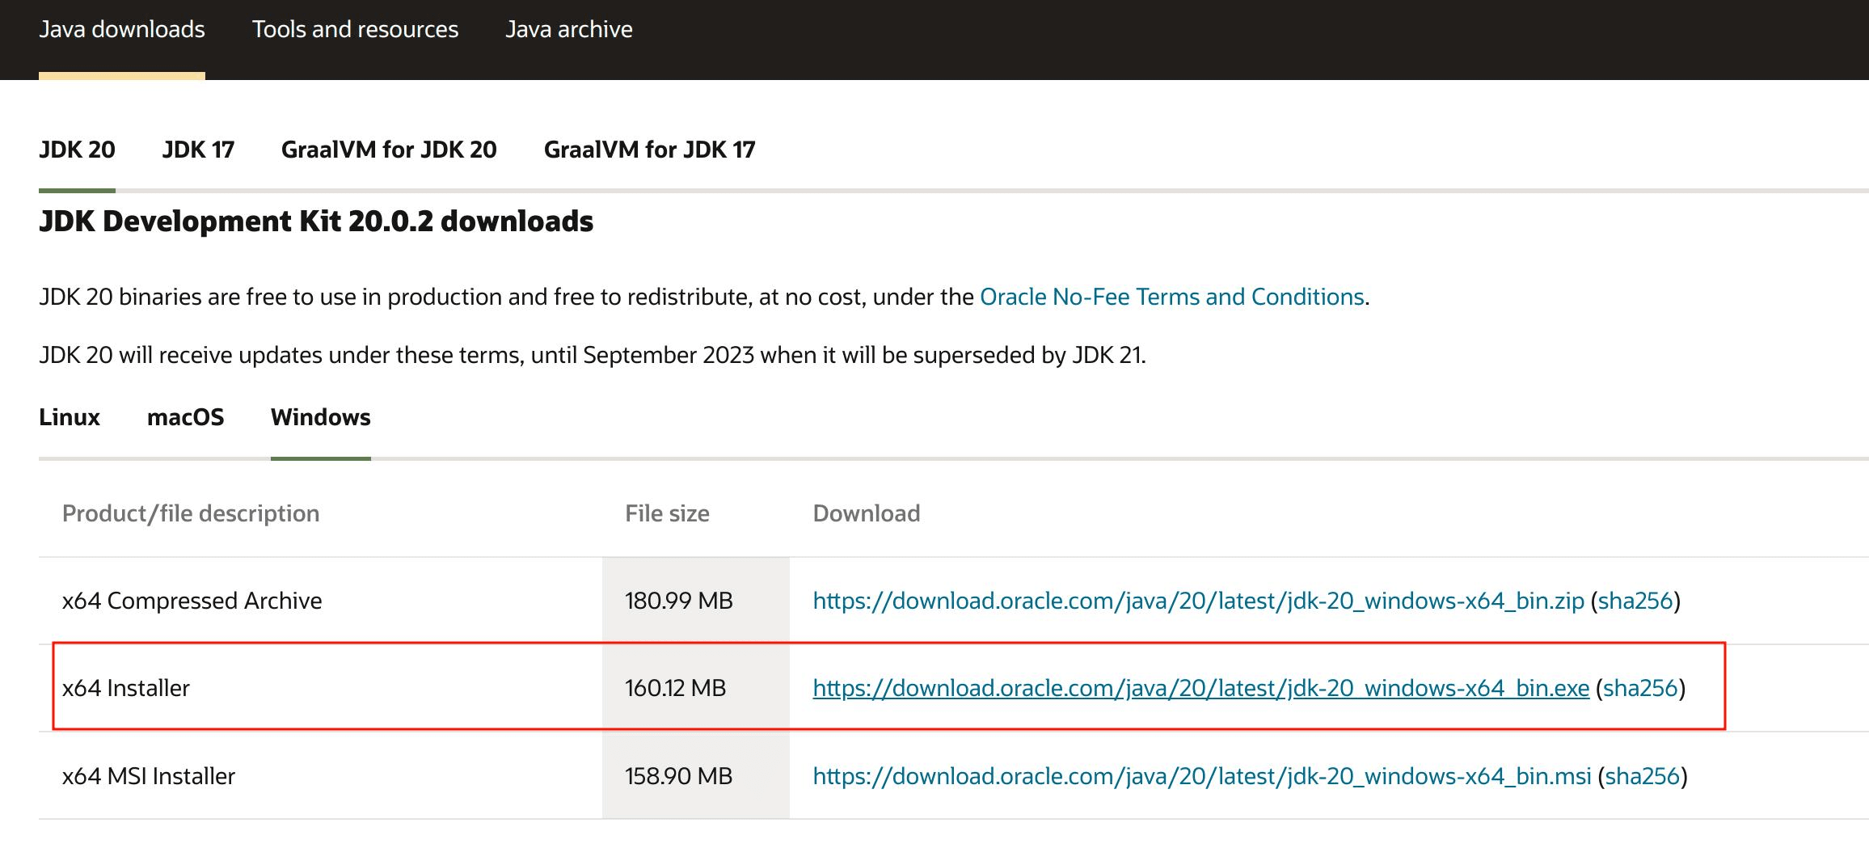Open sha256 for the zip archive
This screenshot has width=1869, height=844.
(x=1635, y=601)
